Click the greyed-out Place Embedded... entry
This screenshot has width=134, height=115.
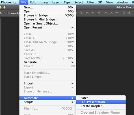[x=48, y=73]
